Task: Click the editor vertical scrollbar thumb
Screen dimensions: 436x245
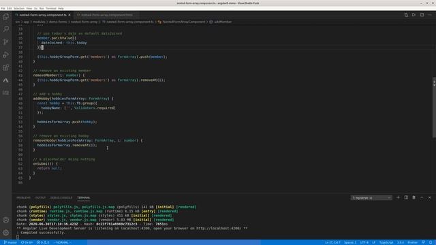Action: point(434,108)
